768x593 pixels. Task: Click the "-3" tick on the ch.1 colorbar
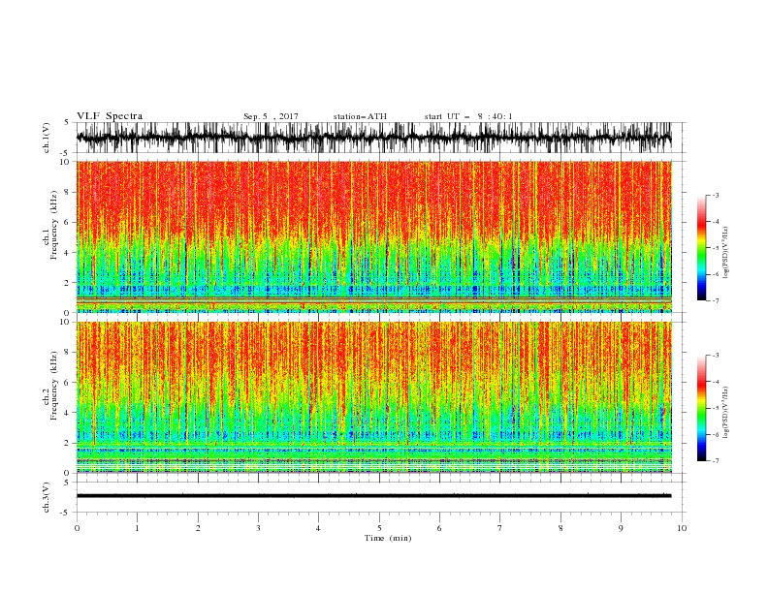click(x=716, y=195)
